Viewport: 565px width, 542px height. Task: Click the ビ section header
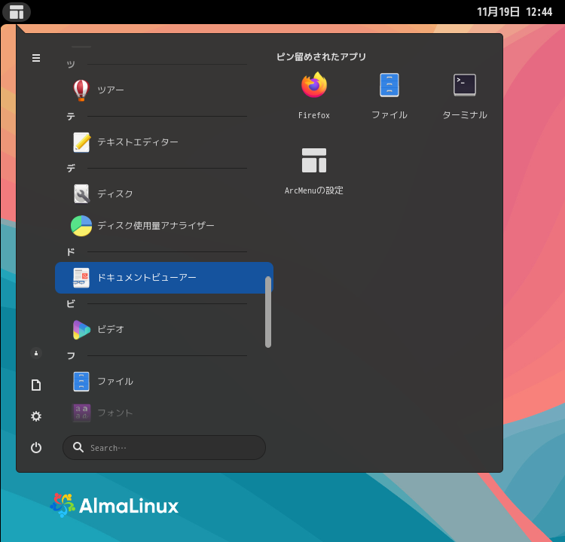click(71, 303)
